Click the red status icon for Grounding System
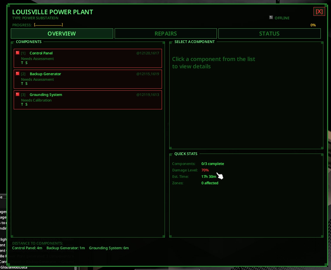 click(18, 94)
